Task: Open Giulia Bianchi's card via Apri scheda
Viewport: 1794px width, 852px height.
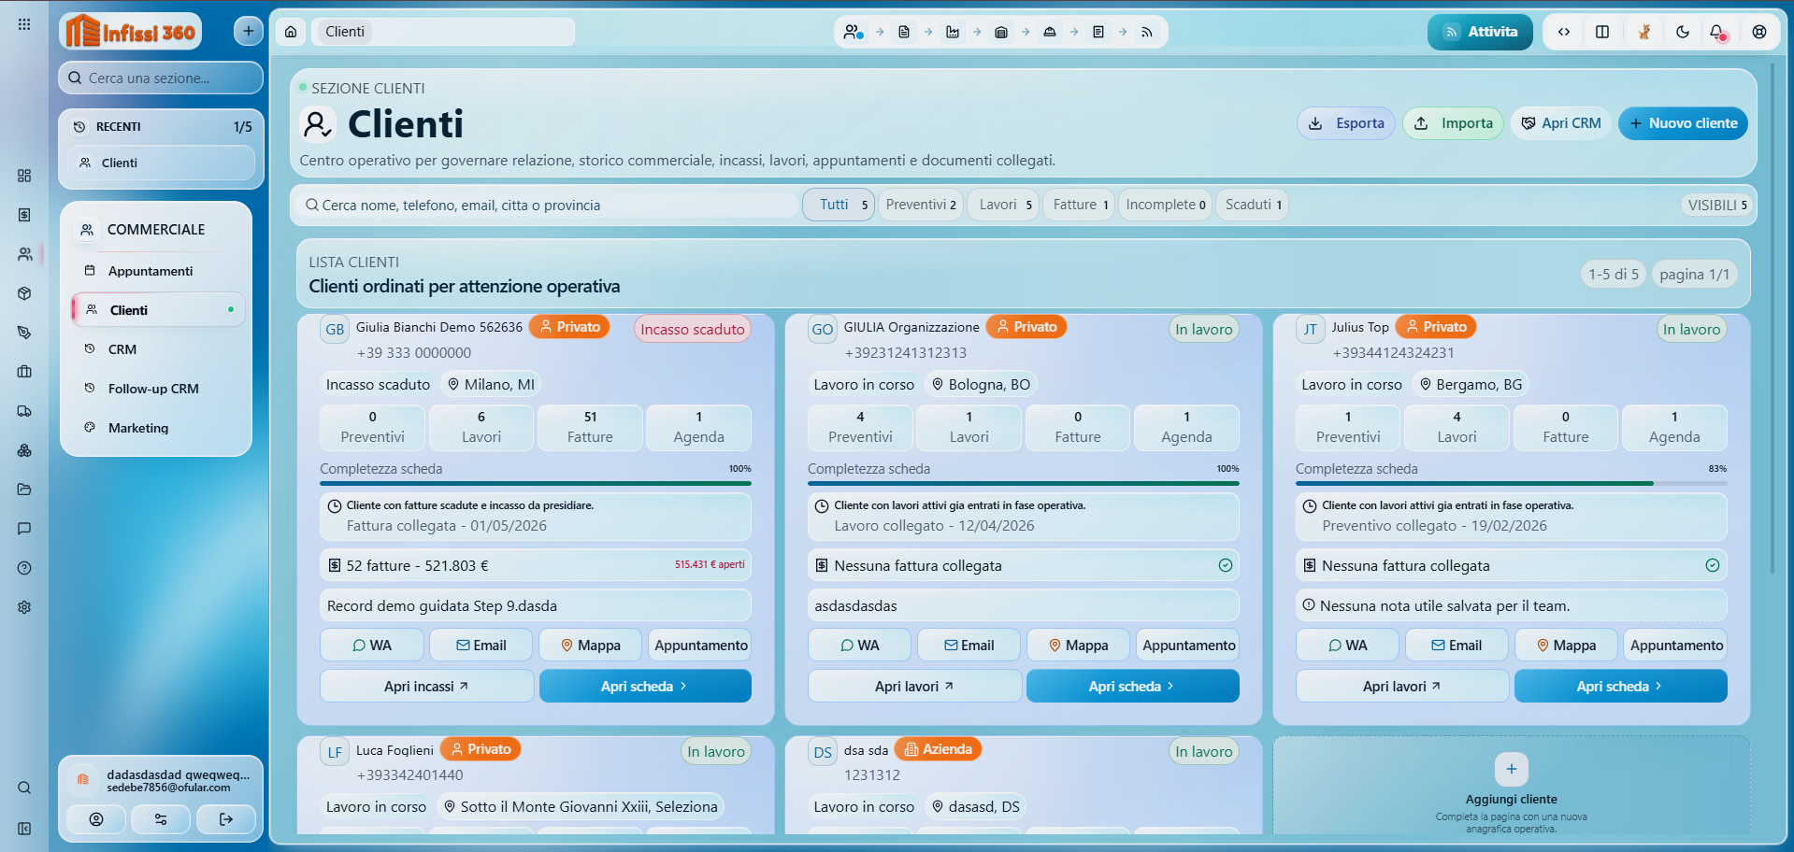Action: [x=645, y=686]
